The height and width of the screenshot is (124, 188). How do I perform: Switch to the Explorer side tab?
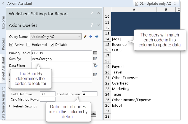click(x=3, y=22)
